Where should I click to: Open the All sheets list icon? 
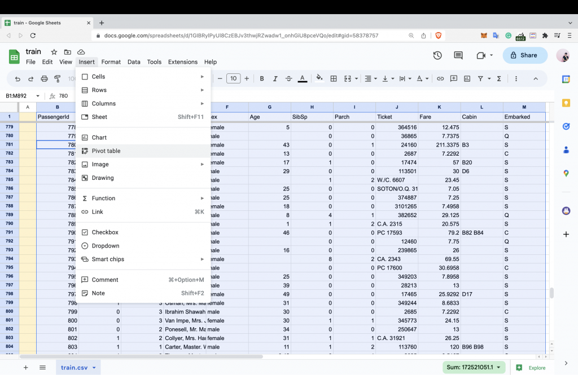(x=42, y=367)
